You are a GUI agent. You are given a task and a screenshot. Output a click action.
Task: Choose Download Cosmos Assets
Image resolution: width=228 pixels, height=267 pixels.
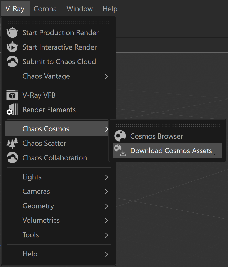(167, 151)
